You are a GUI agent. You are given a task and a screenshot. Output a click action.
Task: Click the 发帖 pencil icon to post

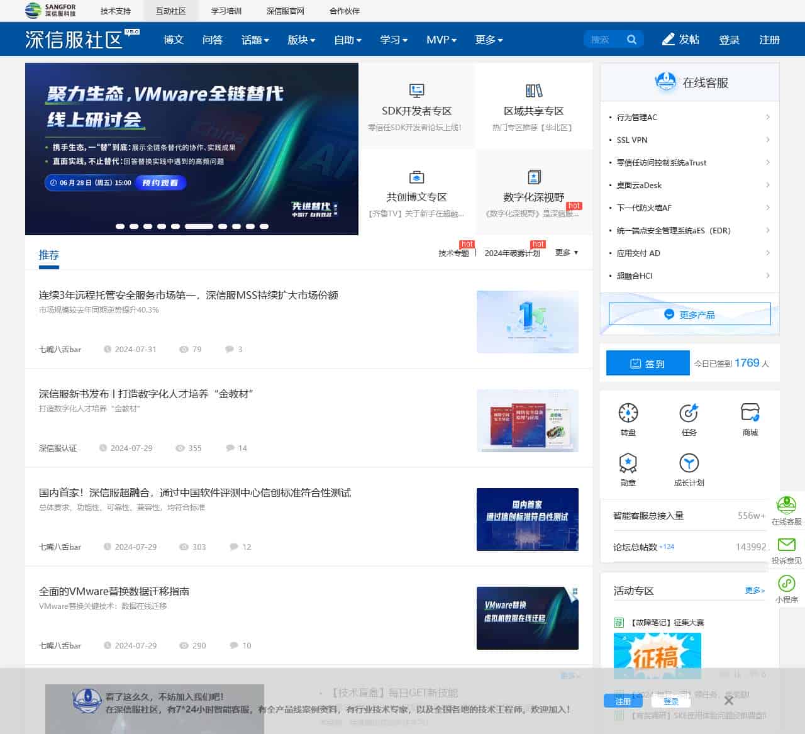pyautogui.click(x=668, y=39)
